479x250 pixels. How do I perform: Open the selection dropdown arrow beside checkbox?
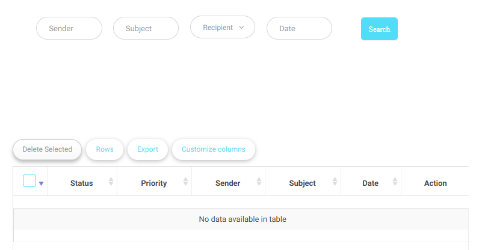click(41, 183)
